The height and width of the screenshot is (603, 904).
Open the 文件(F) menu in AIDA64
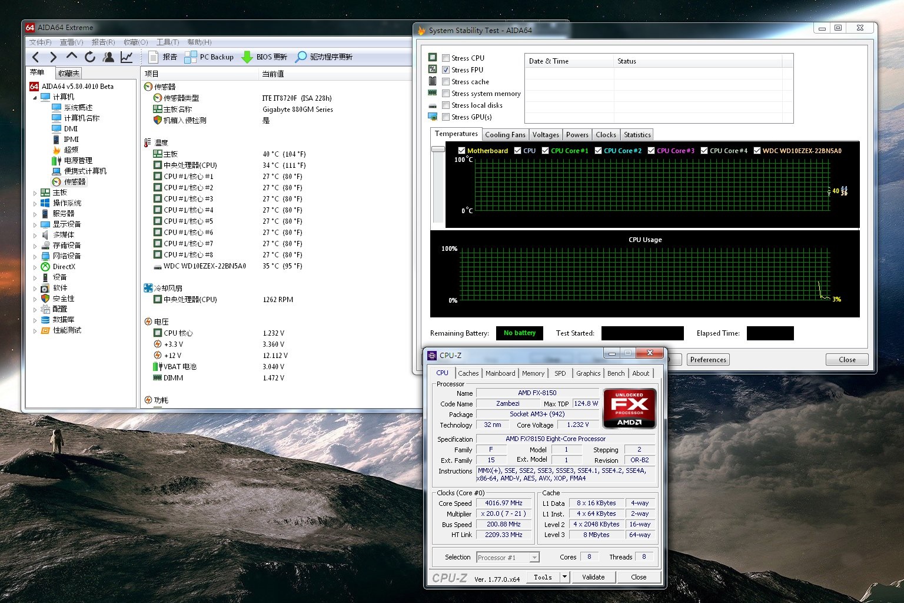[x=40, y=42]
